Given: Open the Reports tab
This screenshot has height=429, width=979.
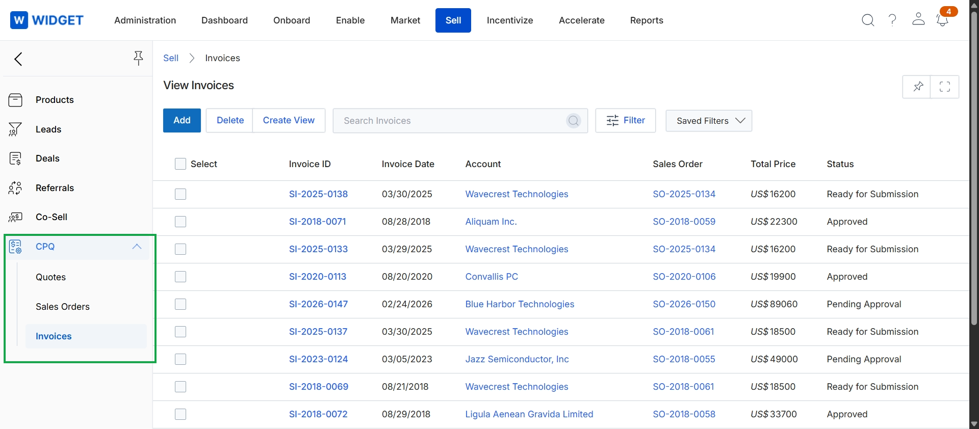Looking at the screenshot, I should pos(647,20).
